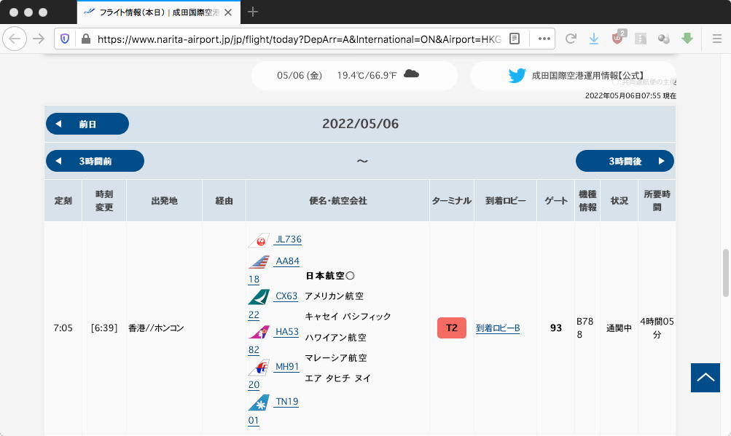Click the browser forward arrow

point(39,39)
